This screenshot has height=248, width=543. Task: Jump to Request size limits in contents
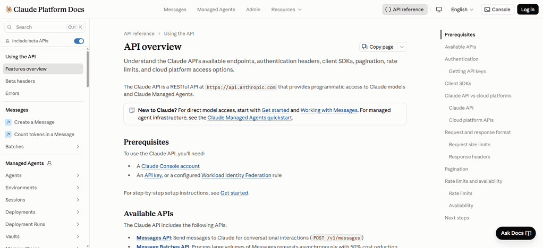(x=470, y=144)
